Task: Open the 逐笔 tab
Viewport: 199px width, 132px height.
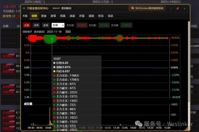Action: pos(53,16)
